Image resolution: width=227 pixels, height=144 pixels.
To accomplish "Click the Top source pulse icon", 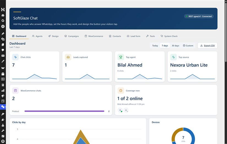I will [173, 57].
